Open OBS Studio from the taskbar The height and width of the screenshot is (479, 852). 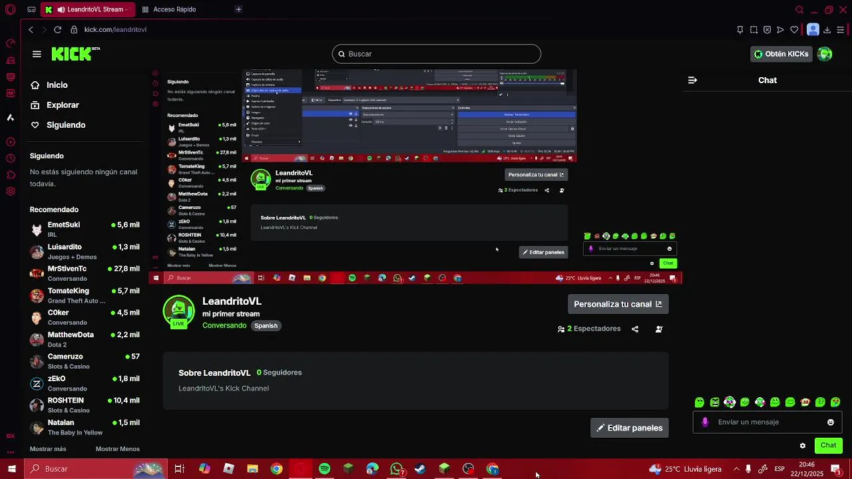(469, 469)
